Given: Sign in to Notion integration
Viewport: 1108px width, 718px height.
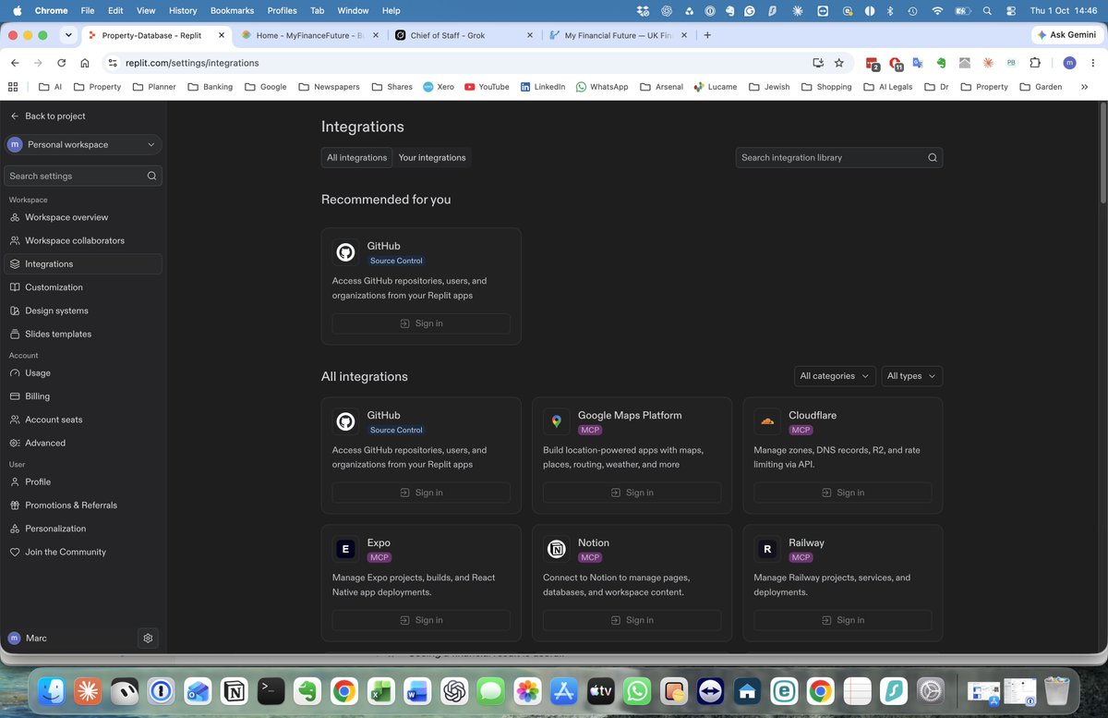Looking at the screenshot, I should pyautogui.click(x=632, y=620).
